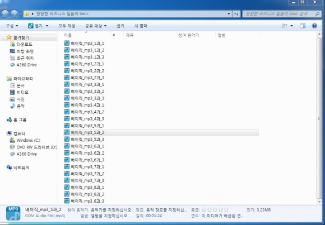The height and width of the screenshot is (225, 325).
Task: Open the DVD RW 드라이브 (D:) drive
Action: [x=34, y=147]
